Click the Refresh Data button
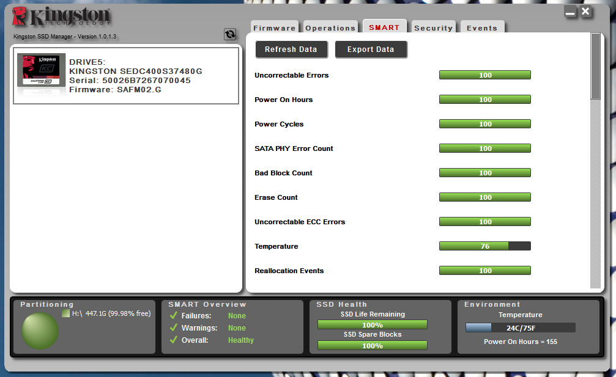 point(291,49)
